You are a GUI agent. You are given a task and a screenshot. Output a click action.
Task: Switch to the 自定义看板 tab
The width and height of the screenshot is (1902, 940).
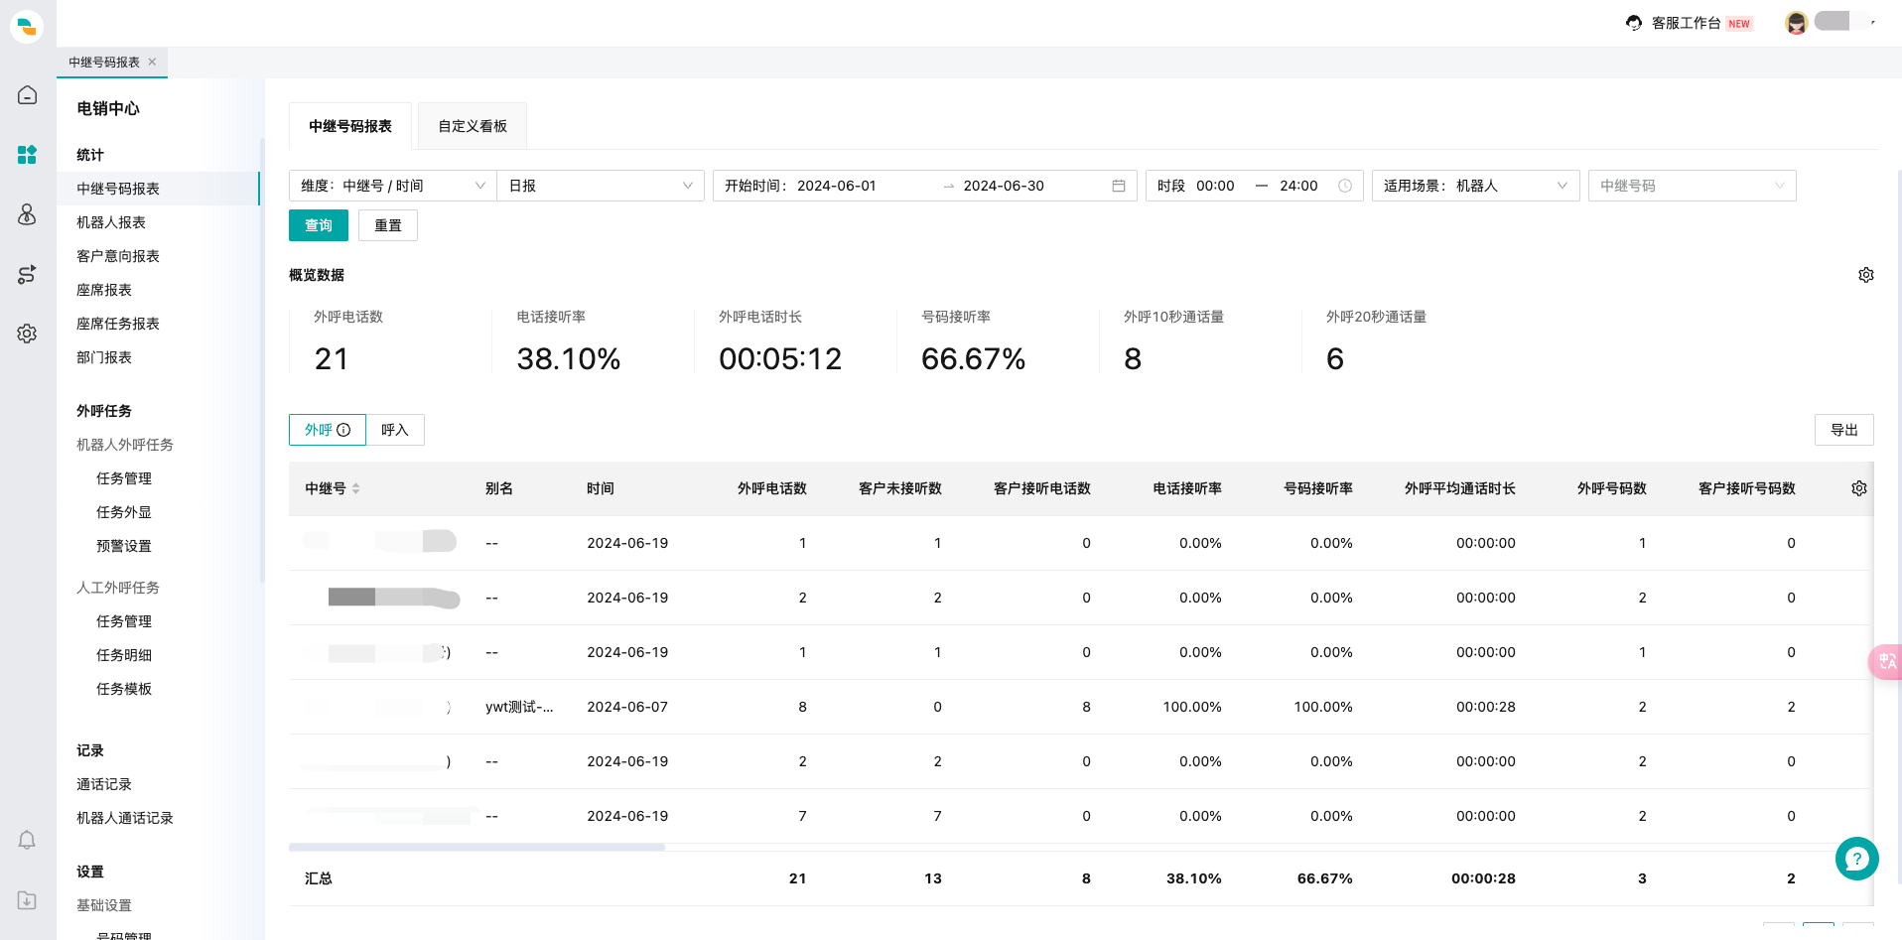tap(473, 126)
